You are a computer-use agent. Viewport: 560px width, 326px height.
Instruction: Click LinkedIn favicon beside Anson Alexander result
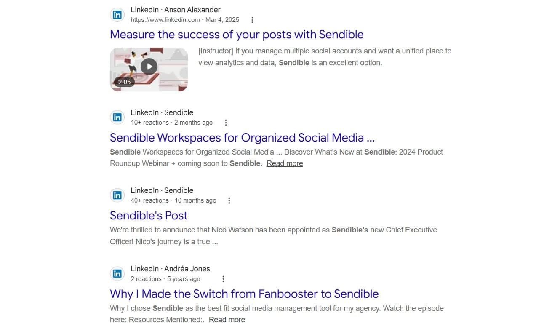(117, 15)
